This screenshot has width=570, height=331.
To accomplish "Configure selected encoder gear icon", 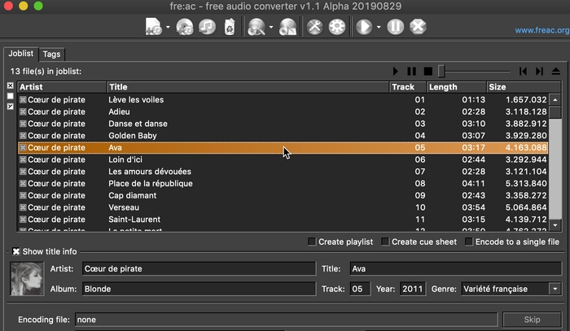I will (337, 27).
